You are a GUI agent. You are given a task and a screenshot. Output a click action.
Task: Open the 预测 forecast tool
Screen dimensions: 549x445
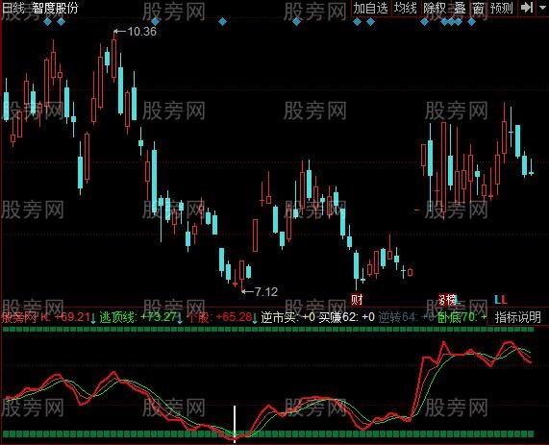[x=501, y=8]
